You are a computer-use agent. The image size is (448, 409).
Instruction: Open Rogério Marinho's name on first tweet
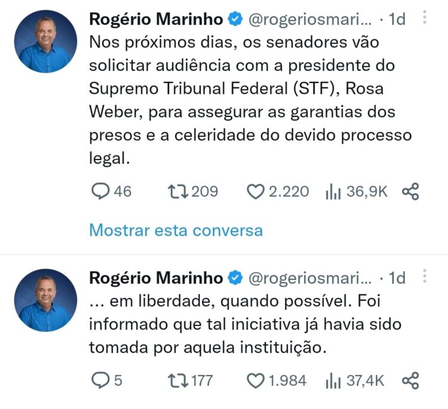click(156, 19)
